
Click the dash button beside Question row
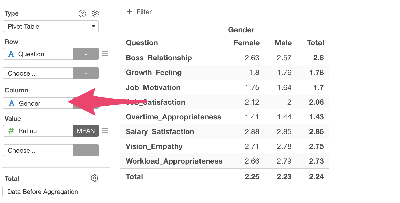[86, 54]
